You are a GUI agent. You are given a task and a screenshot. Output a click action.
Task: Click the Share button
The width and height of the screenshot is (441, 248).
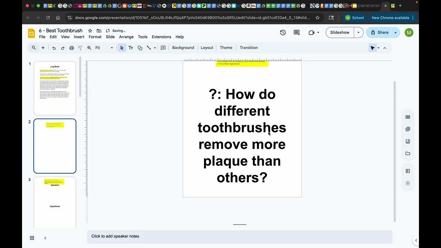click(379, 32)
